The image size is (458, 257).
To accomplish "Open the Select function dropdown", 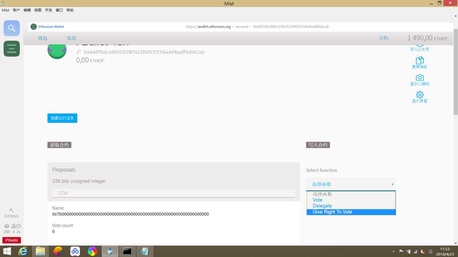I will coord(351,184).
